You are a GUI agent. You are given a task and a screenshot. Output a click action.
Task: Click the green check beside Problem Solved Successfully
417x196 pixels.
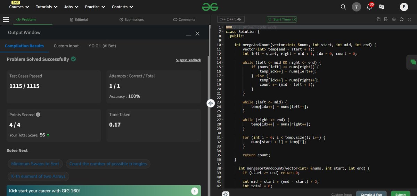point(73,59)
